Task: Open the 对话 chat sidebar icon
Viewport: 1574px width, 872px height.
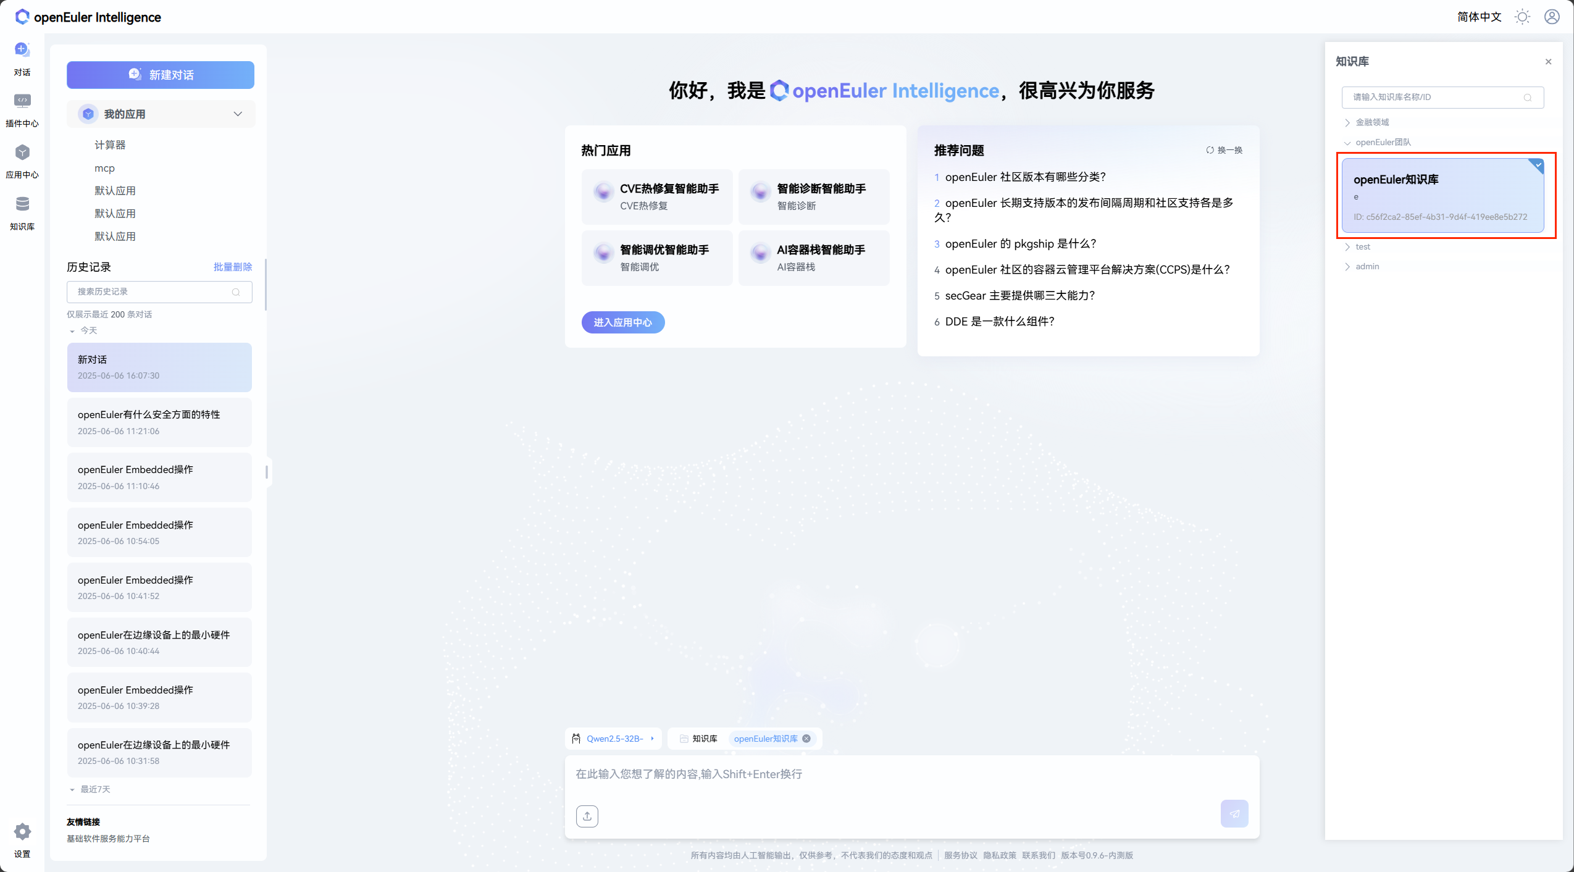Action: click(x=22, y=49)
